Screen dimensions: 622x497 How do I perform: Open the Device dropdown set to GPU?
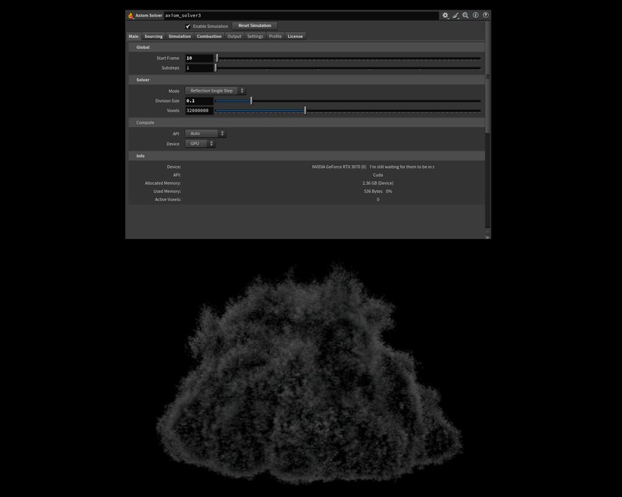200,144
